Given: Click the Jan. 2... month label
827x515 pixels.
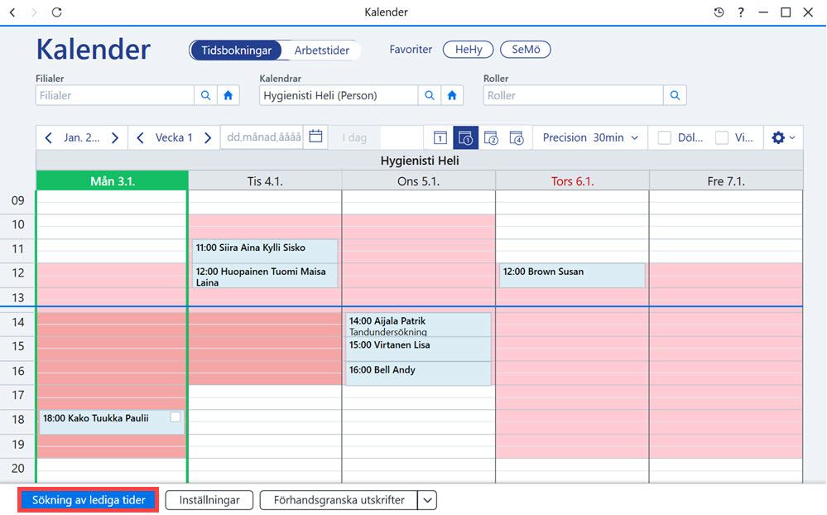Looking at the screenshot, I should pyautogui.click(x=82, y=137).
